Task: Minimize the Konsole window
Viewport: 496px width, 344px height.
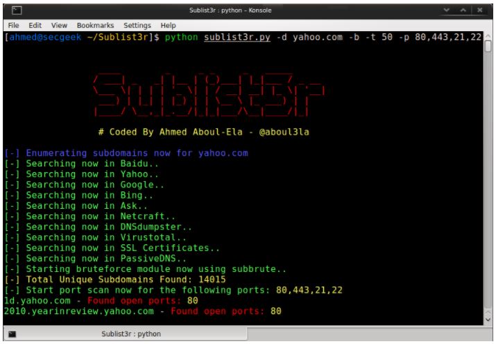Action: click(446, 10)
